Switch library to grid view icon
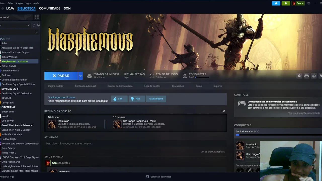Screen dimensions: 322x181 pyautogui.click(x=37, y=17)
